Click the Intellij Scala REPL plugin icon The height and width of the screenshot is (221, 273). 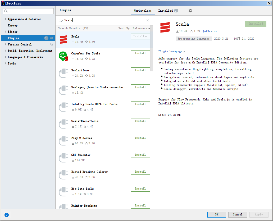pyautogui.click(x=63, y=107)
